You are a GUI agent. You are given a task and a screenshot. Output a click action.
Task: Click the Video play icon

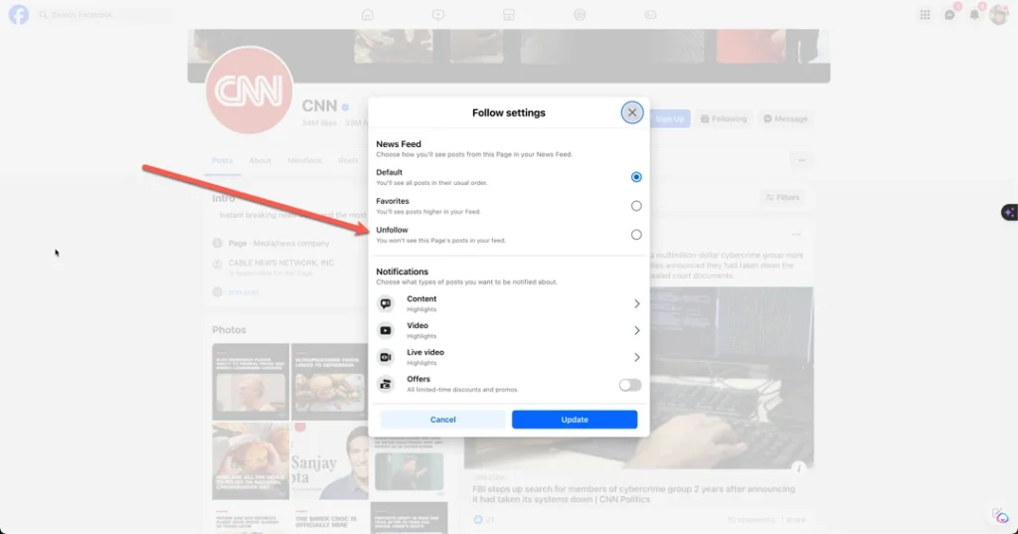coord(386,331)
